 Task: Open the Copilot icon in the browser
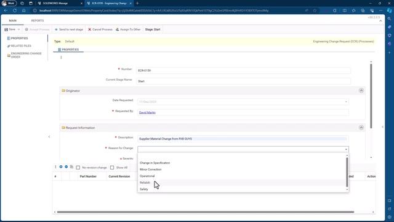389,10
